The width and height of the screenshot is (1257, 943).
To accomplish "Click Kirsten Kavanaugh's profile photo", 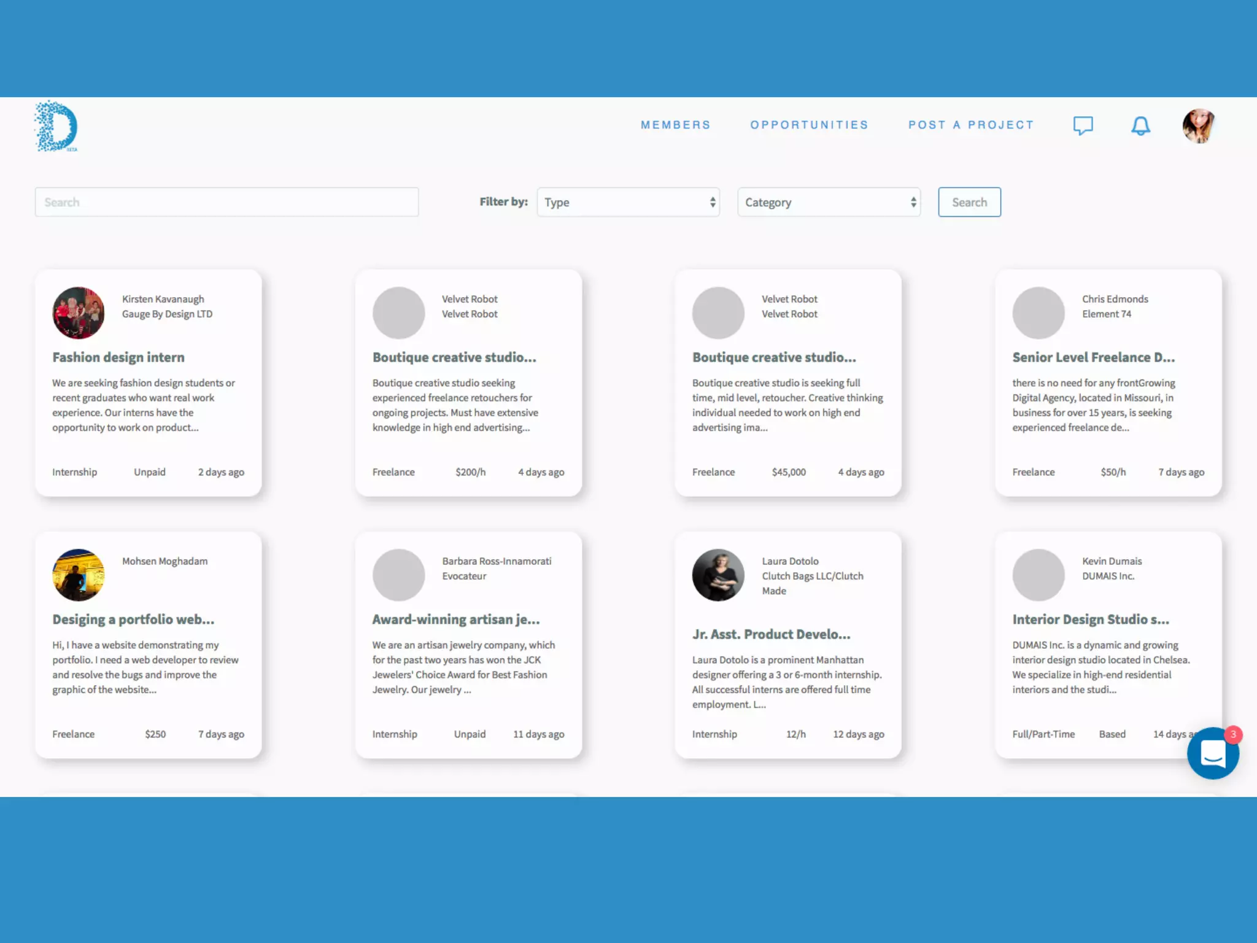I will (79, 312).
